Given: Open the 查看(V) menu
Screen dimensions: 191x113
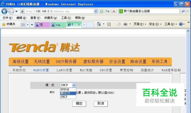Looking at the screenshot, I should pos(35,18).
